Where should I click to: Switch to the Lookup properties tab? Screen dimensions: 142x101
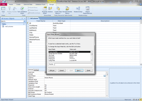pyautogui.click(x=36, y=70)
